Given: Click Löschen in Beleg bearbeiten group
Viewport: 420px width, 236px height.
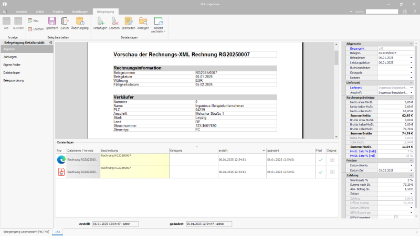Looking at the screenshot, I should 36,29.
